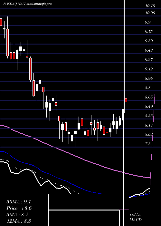Click the 8.17 price axis label

[149, 125]
